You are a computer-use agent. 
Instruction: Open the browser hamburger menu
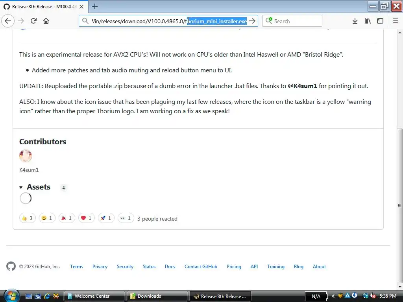(x=396, y=21)
